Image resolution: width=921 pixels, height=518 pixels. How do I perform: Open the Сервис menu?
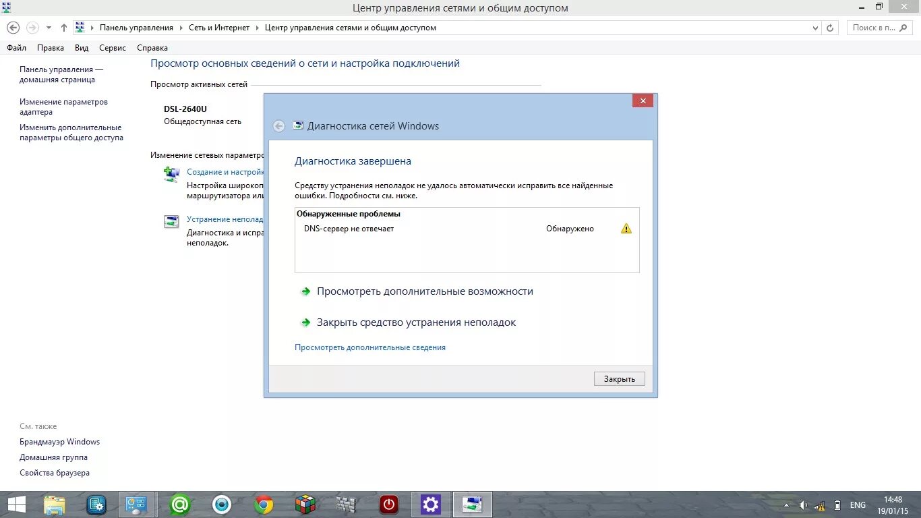coord(113,48)
